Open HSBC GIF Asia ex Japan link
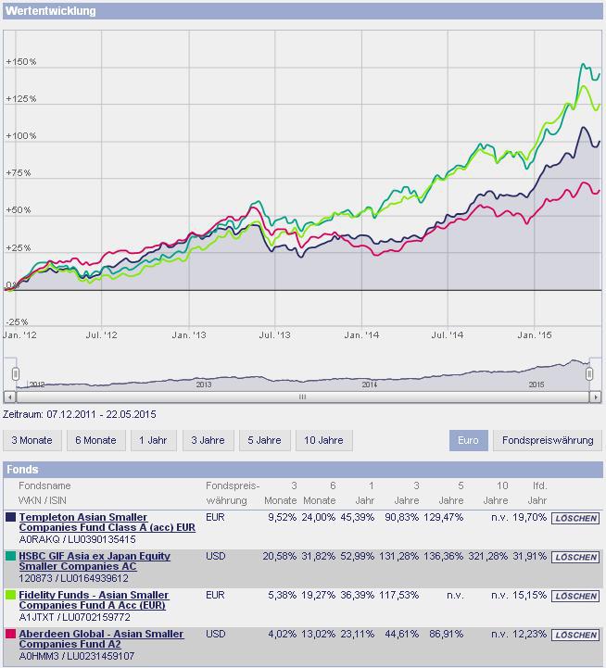This screenshot has width=606, height=668. pyautogui.click(x=95, y=561)
